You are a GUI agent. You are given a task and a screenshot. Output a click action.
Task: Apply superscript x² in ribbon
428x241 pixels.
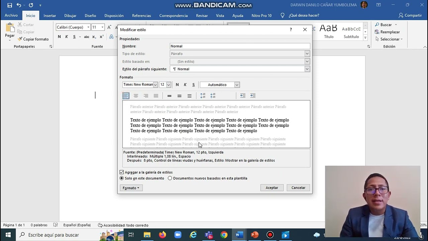pos(102,37)
